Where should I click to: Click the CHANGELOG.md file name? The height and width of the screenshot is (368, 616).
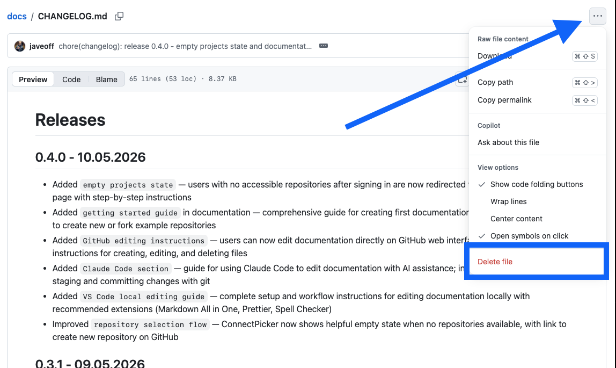(72, 16)
